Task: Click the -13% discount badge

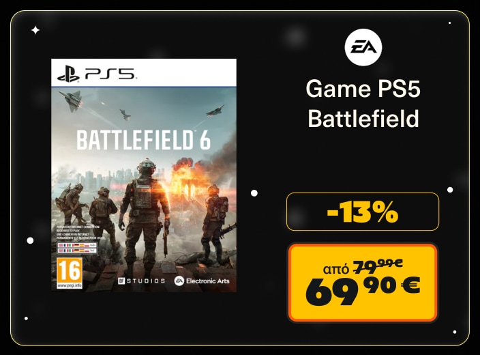Action: pyautogui.click(x=363, y=212)
